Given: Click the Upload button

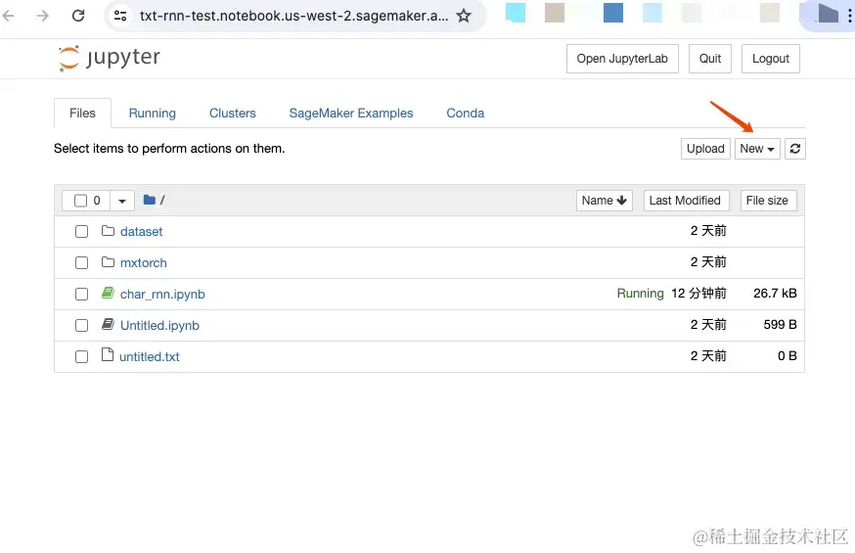Looking at the screenshot, I should pos(705,149).
